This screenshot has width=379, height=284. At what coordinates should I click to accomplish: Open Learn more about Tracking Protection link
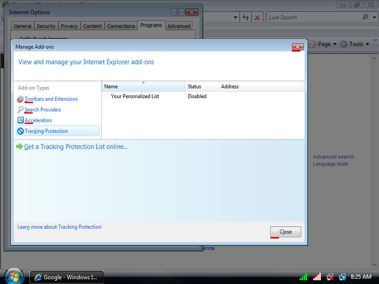click(x=59, y=227)
